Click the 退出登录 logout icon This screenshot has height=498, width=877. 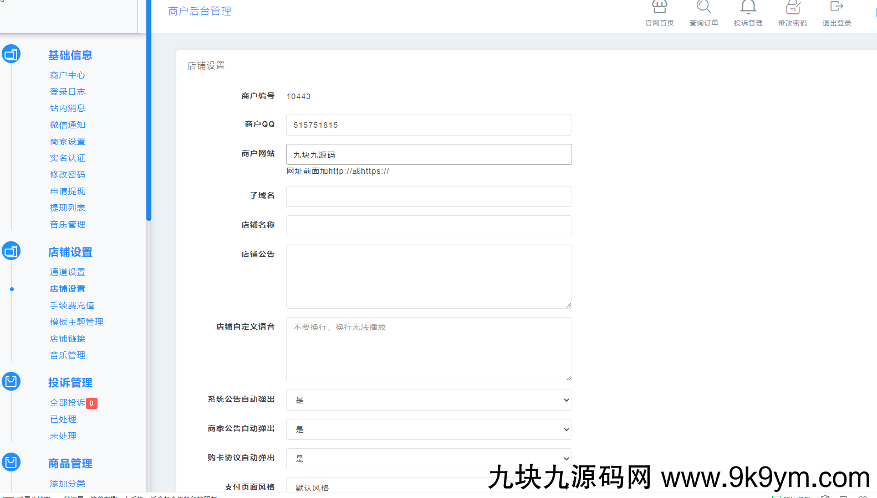point(837,7)
